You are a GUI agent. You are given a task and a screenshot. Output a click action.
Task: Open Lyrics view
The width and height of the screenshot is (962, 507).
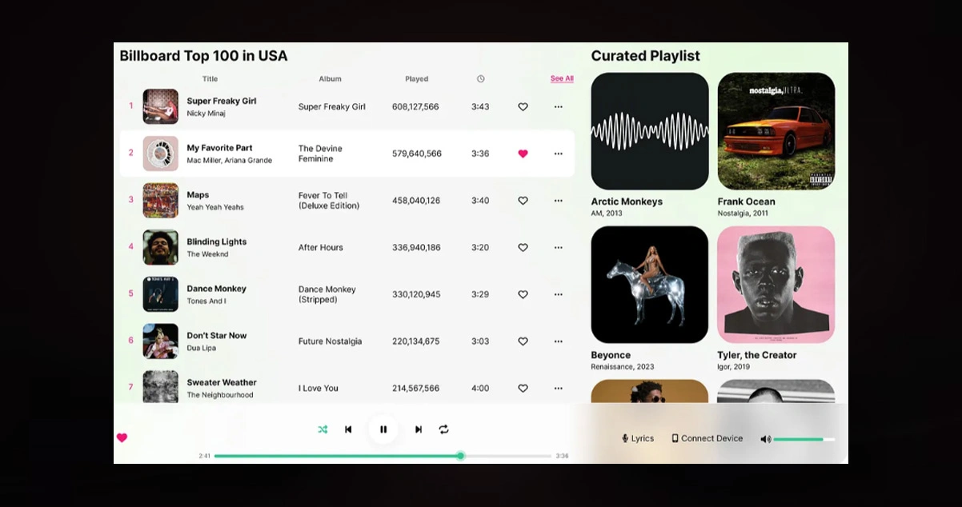coord(638,438)
